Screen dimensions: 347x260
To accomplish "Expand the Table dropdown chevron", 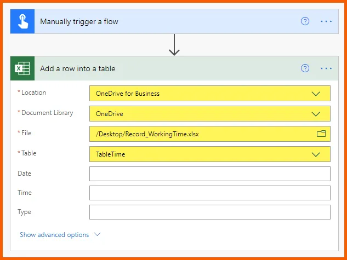I will [x=316, y=154].
